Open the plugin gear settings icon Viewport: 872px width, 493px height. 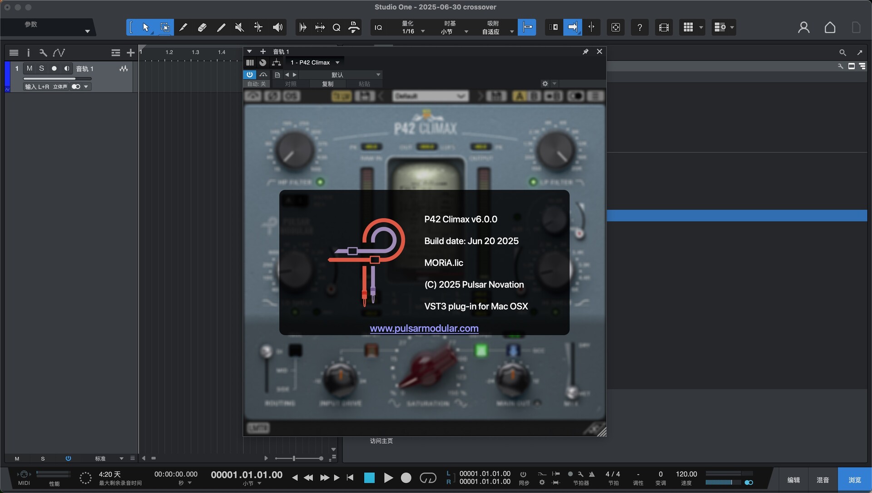(x=545, y=84)
